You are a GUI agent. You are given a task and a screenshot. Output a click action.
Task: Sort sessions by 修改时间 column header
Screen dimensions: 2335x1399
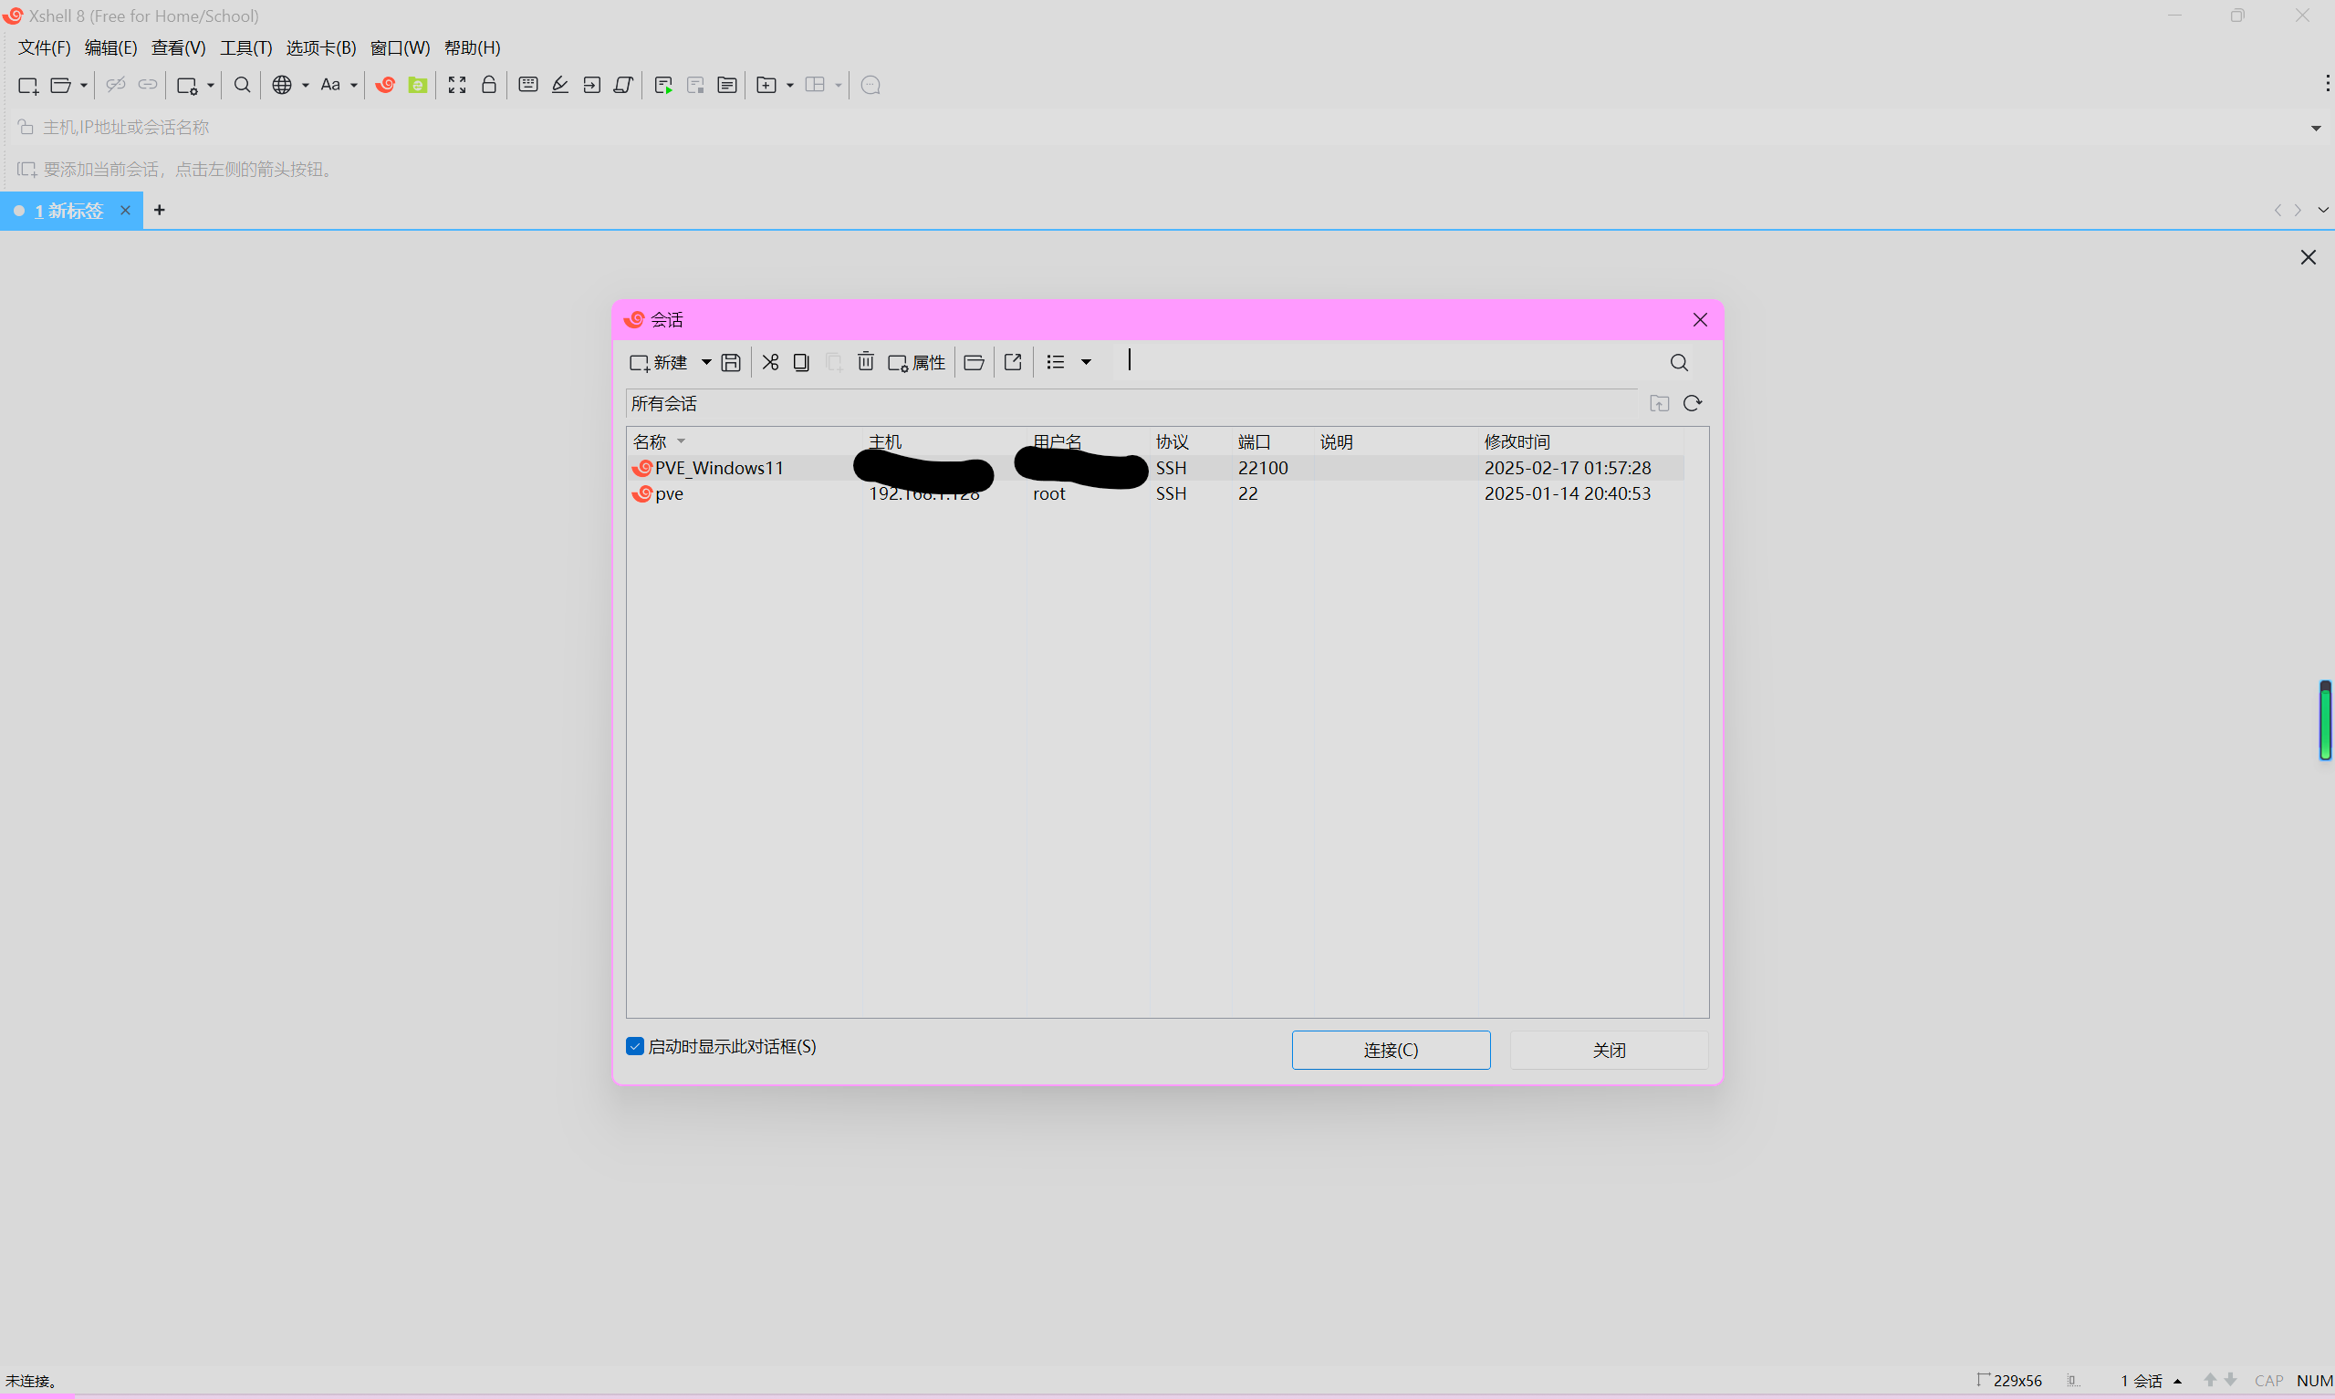(x=1517, y=441)
